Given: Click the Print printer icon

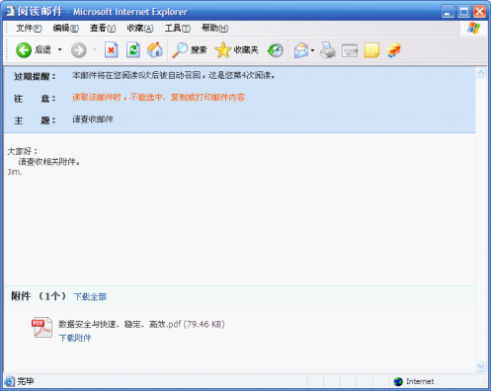Looking at the screenshot, I should tap(328, 50).
